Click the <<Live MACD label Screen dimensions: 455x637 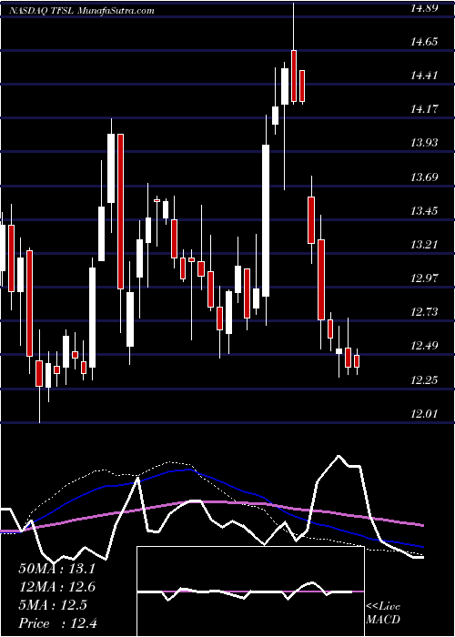pyautogui.click(x=383, y=613)
